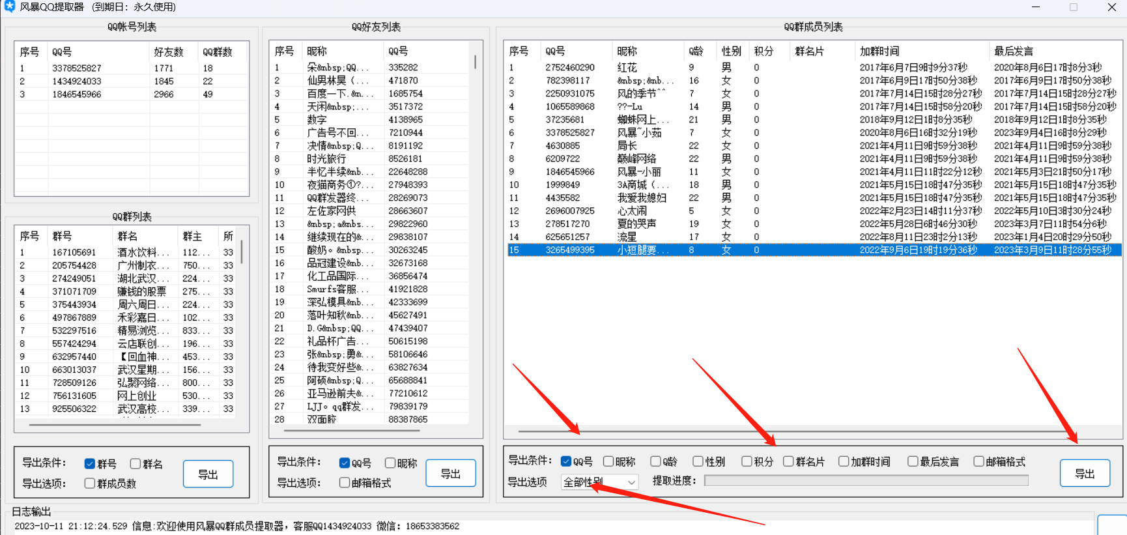1127x535 pixels.
Task: Select group 167105691 in group list
Action: coord(126,252)
